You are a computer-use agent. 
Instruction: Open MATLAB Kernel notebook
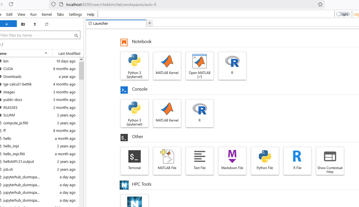(x=167, y=66)
